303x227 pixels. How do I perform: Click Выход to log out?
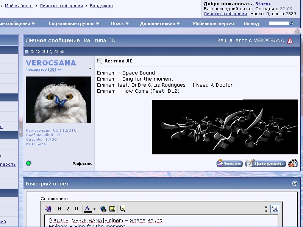pos(251,23)
